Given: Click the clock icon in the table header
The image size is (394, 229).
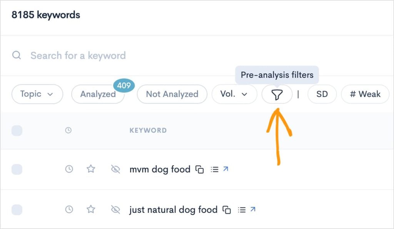Looking at the screenshot, I should pyautogui.click(x=68, y=130).
